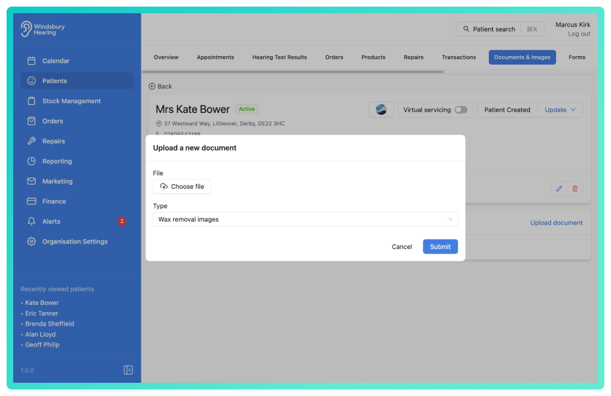This screenshot has width=611, height=396.
Task: Open recently viewed patient Eric Tanner
Action: [42, 313]
